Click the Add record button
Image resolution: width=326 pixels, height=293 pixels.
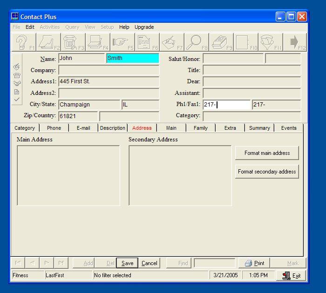(x=84, y=263)
